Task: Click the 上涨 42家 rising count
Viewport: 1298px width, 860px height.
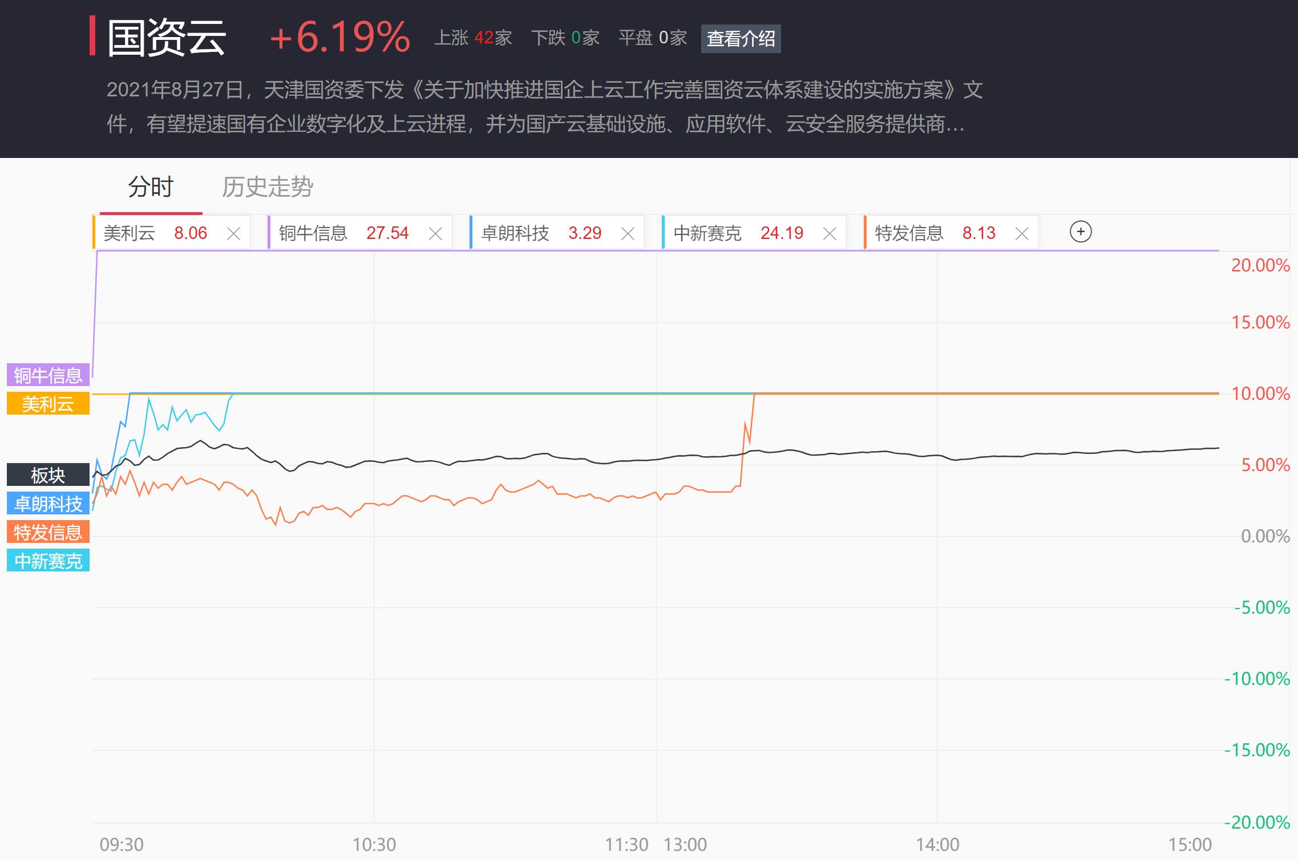Action: click(473, 38)
